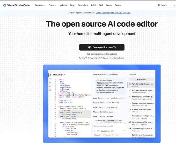Image resolution: width=176 pixels, height=144 pixels.
Task: Open the Extensions icon in mock sidebar
Action: (50, 90)
